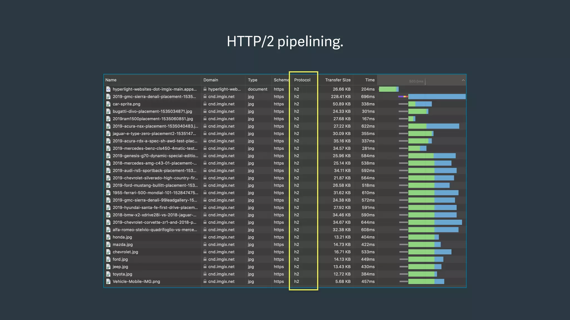570x320 pixels.
Task: Click the 12.72 KB transfer size cell
Action: coord(342,274)
